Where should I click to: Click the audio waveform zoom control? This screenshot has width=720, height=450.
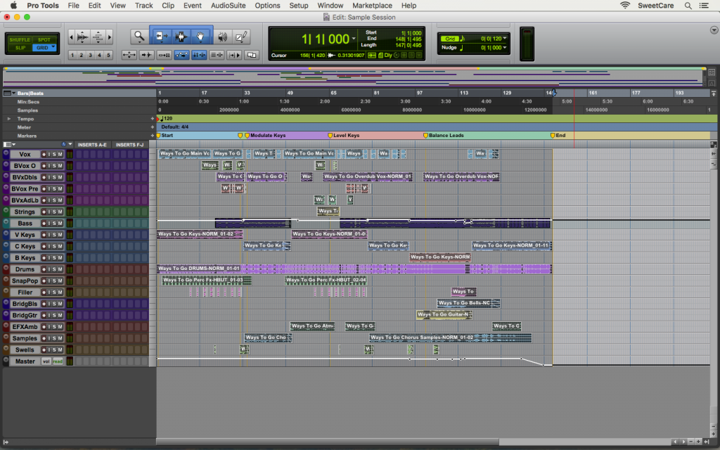pyautogui.click(x=82, y=35)
